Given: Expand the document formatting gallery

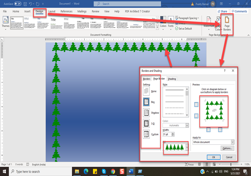Looking at the screenshot, I should point(157,28).
